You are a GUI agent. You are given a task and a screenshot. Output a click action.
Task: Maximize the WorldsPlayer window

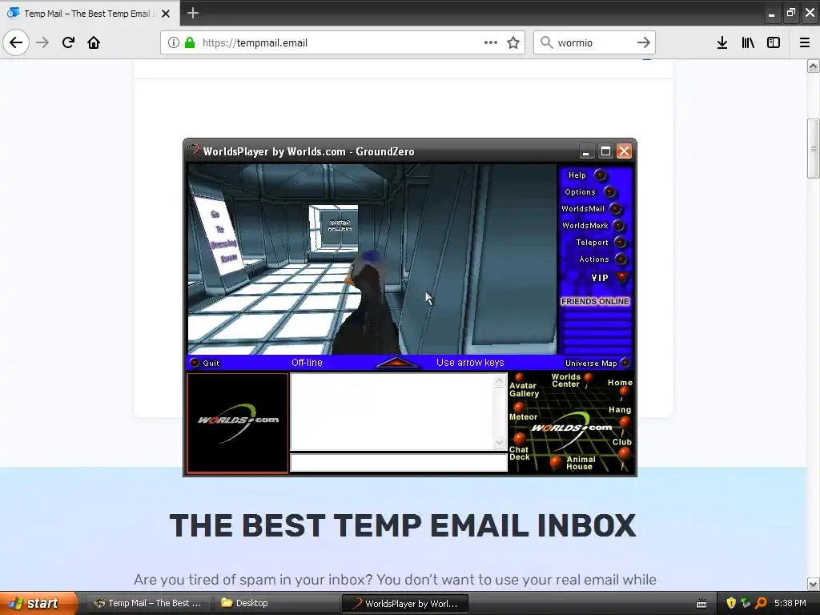click(605, 151)
